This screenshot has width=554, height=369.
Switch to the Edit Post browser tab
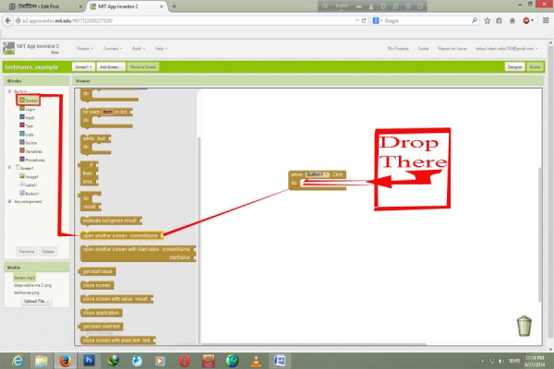click(45, 6)
